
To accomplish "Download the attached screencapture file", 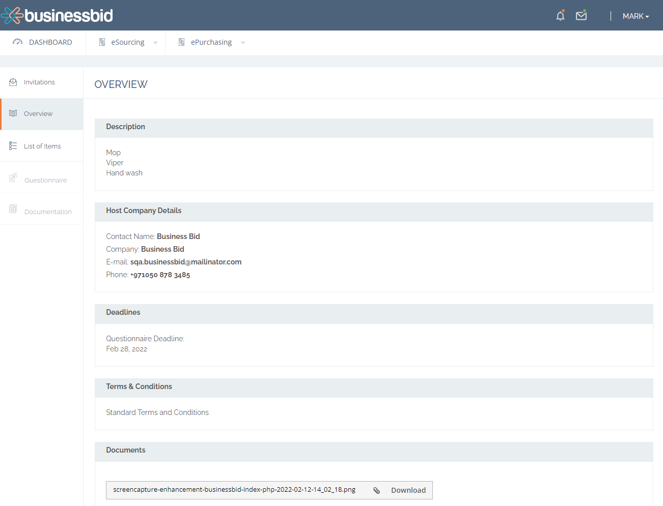I will click(x=408, y=490).
